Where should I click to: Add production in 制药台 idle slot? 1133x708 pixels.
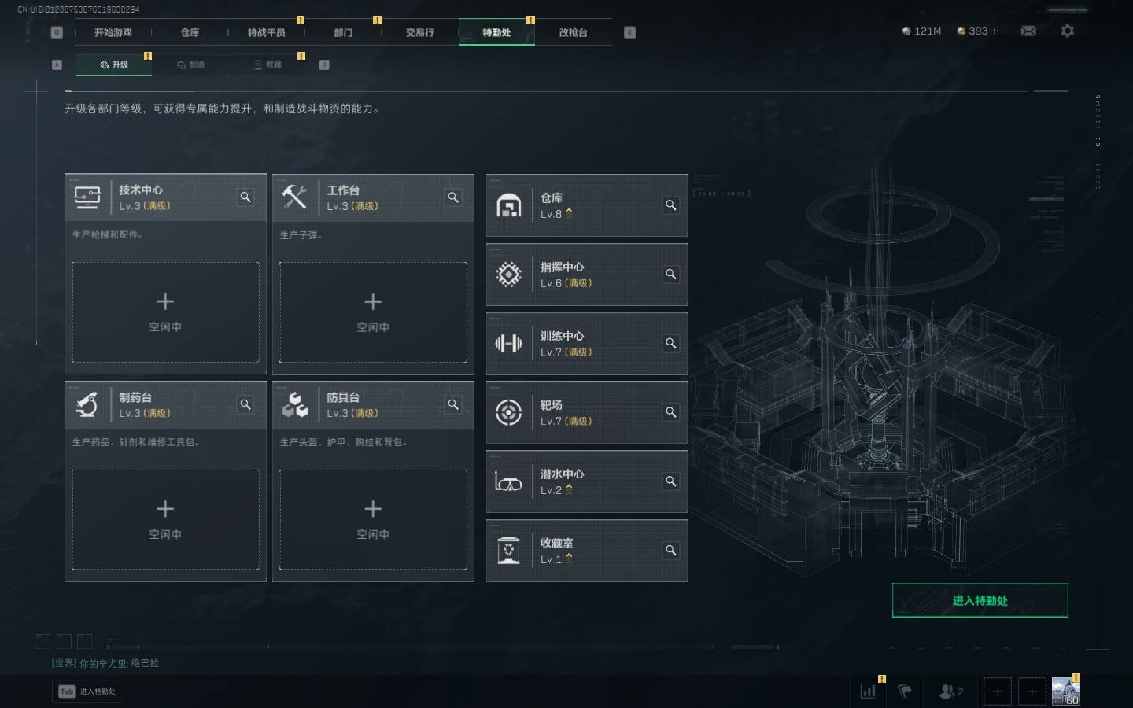pyautogui.click(x=165, y=519)
